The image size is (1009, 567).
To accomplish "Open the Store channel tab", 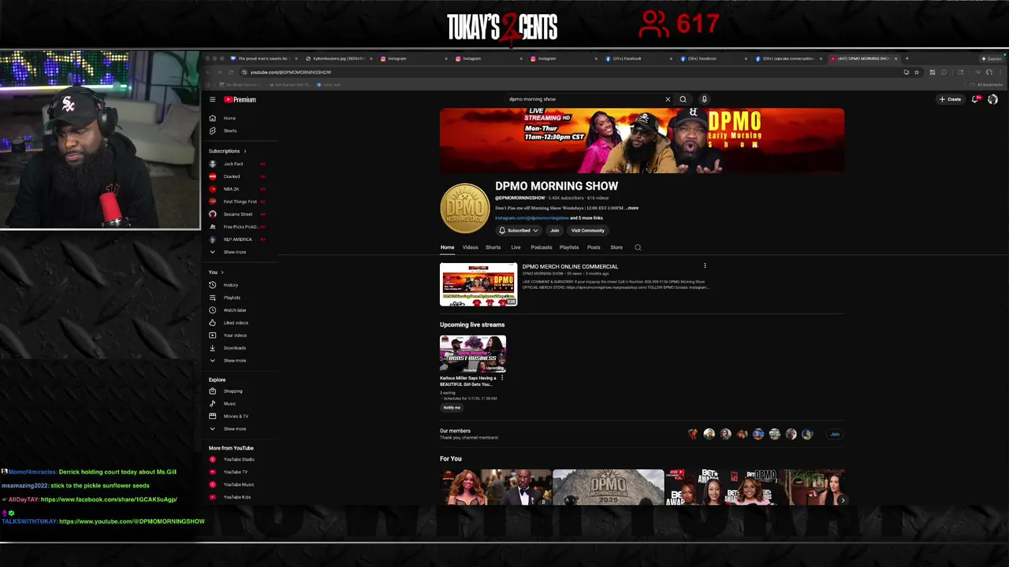I will (x=616, y=247).
